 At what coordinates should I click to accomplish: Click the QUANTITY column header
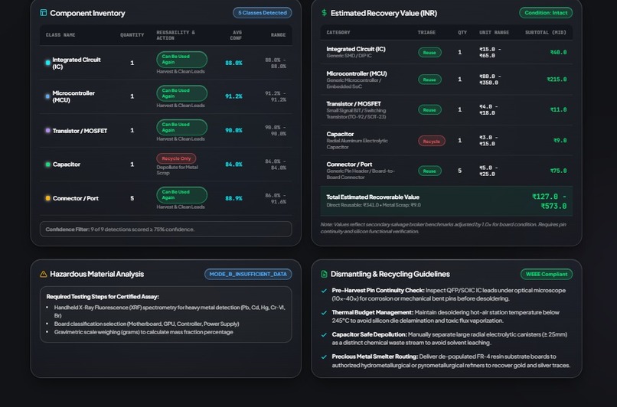[132, 35]
